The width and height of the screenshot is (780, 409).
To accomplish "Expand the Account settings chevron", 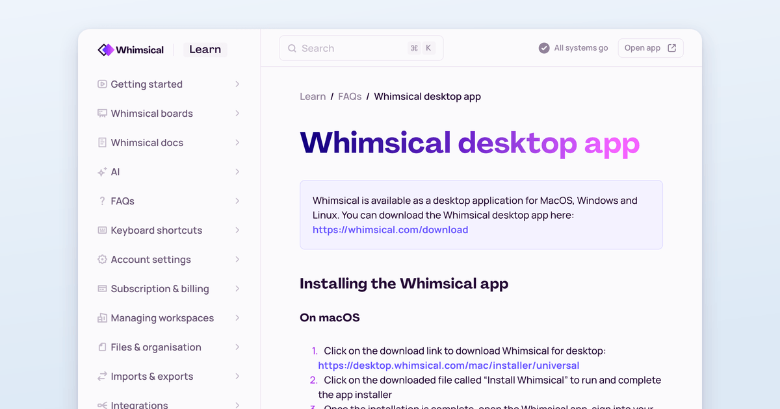I will pos(237,259).
